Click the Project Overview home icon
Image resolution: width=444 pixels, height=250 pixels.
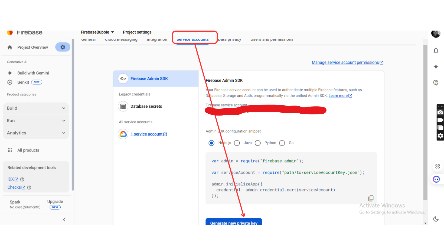point(10,47)
